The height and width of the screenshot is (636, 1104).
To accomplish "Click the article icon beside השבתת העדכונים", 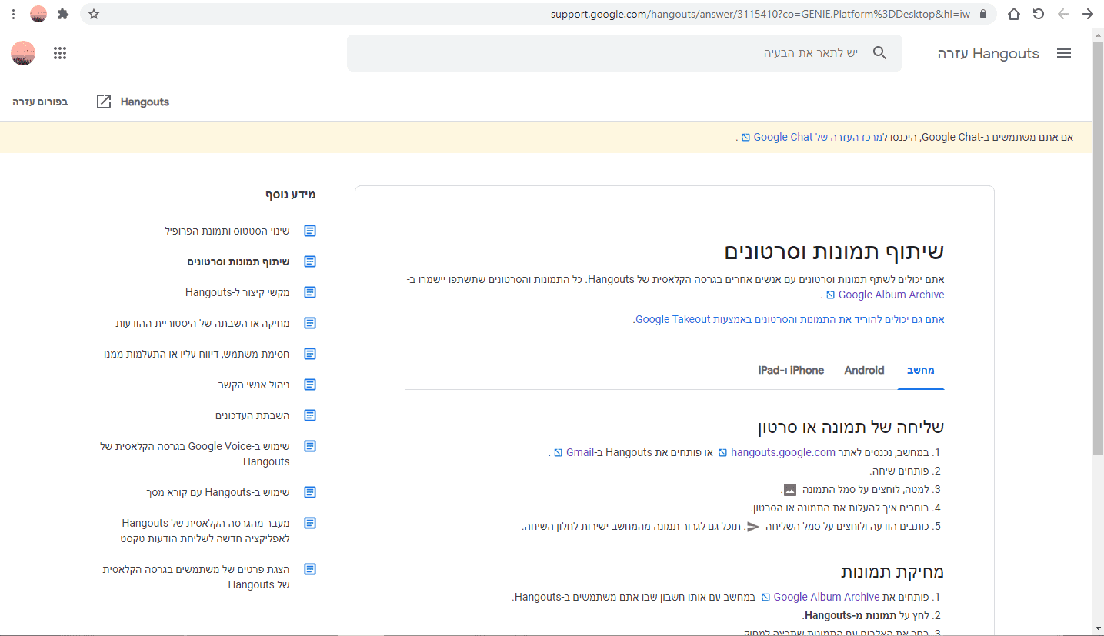I will (310, 415).
